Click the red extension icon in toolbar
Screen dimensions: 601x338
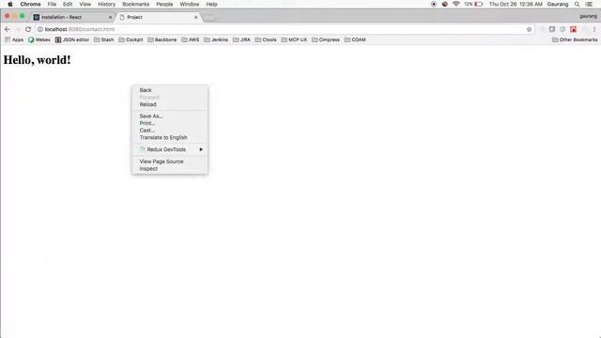click(573, 29)
